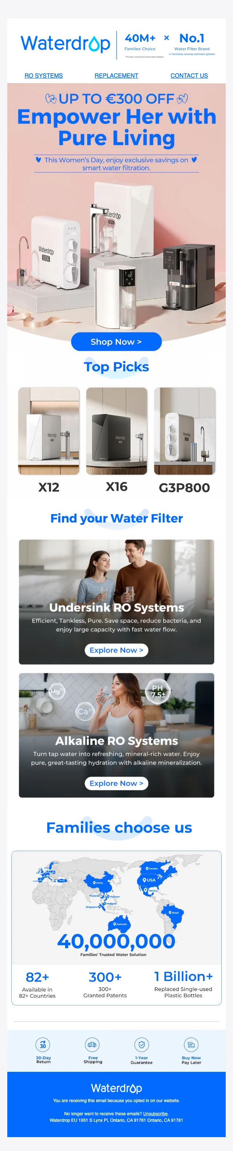Click Explore Now under Alkaline RO Systems
233x1151 pixels.
click(116, 783)
